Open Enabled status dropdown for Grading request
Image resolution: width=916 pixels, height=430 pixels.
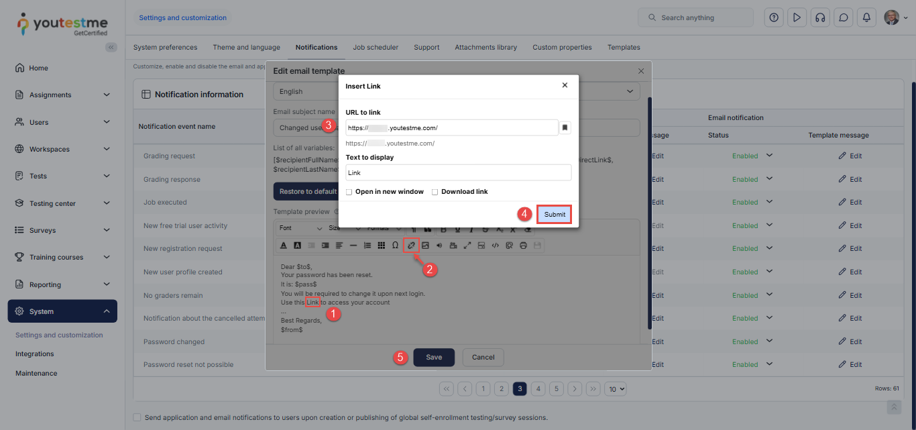pyautogui.click(x=769, y=156)
